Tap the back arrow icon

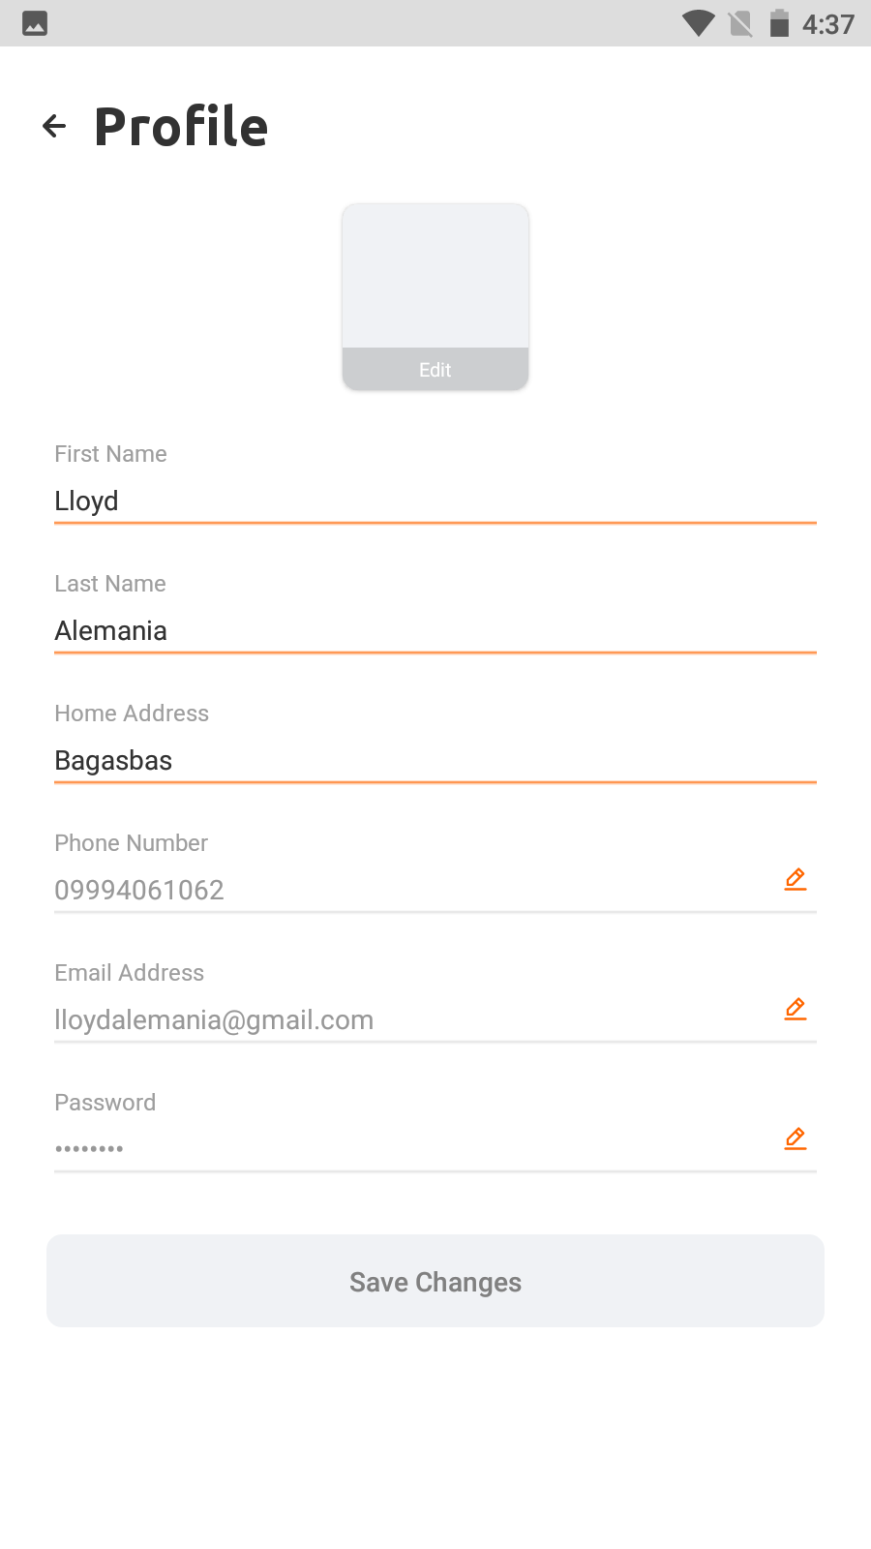coord(54,126)
